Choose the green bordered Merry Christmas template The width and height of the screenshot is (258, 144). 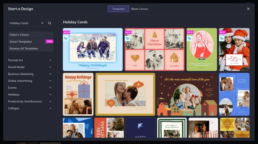[x=172, y=128]
